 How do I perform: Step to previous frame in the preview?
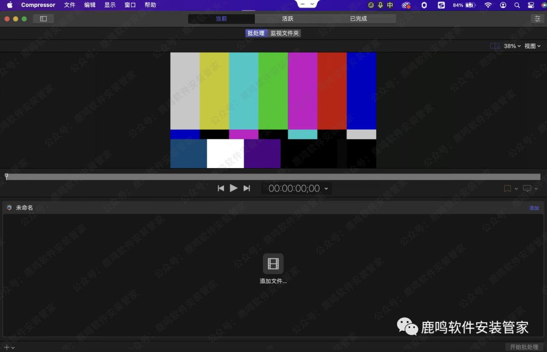pyautogui.click(x=221, y=188)
